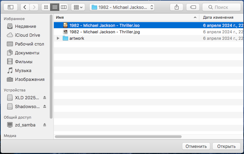244x154 pixels.
Task: Select the Thriller.jpg file
Action: click(149, 32)
